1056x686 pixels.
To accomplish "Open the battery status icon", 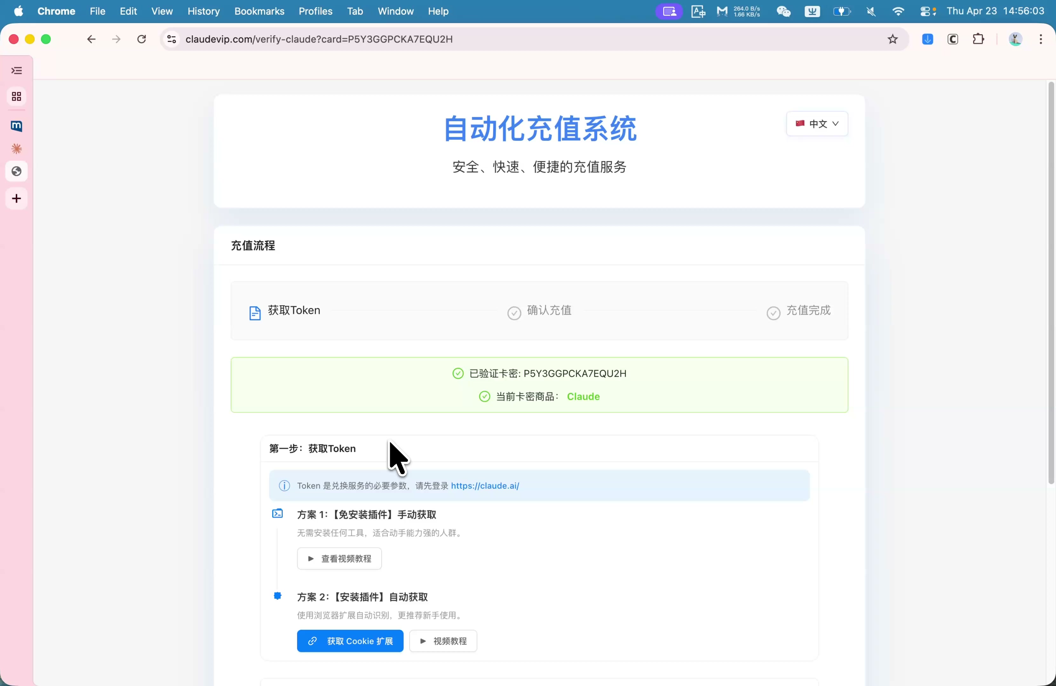I will click(842, 11).
